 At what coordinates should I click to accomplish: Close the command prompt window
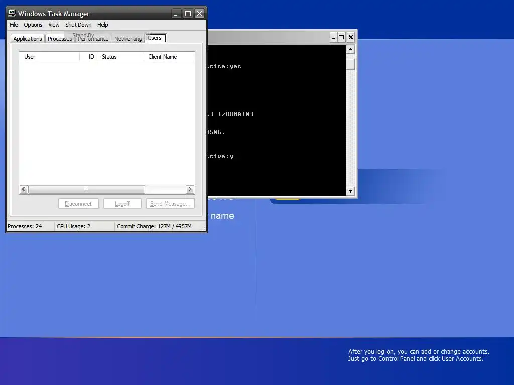point(351,37)
